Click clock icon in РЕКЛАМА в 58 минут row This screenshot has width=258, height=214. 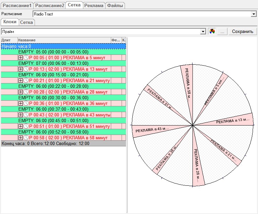click(x=26, y=138)
